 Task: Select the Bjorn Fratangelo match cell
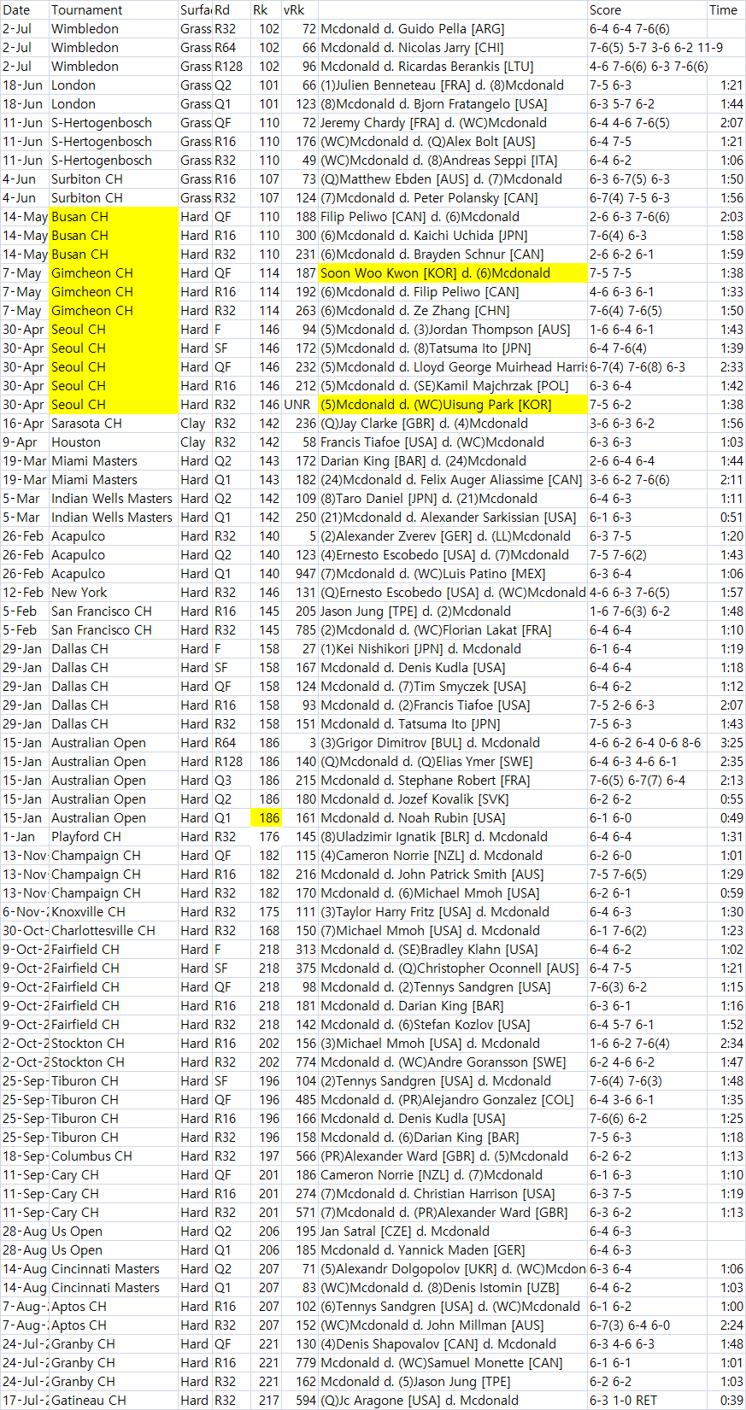[x=453, y=103]
